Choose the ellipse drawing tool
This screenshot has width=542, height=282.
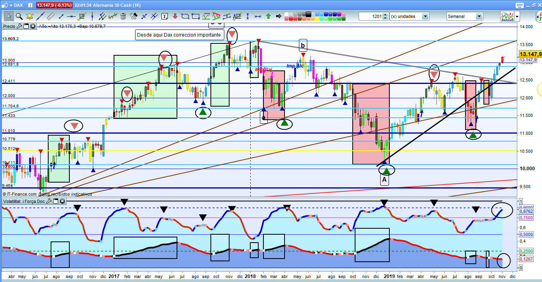click(185, 16)
